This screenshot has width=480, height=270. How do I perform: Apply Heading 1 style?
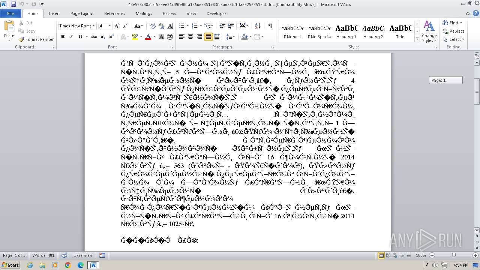click(346, 31)
